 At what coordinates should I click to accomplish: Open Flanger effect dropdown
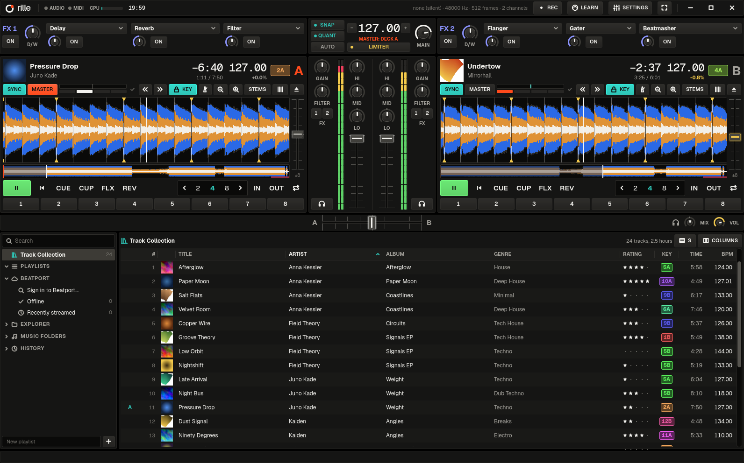click(x=523, y=28)
